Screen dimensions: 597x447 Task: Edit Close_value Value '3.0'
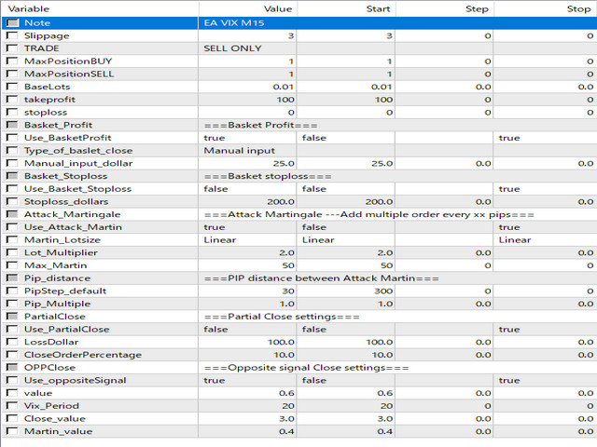(247, 418)
